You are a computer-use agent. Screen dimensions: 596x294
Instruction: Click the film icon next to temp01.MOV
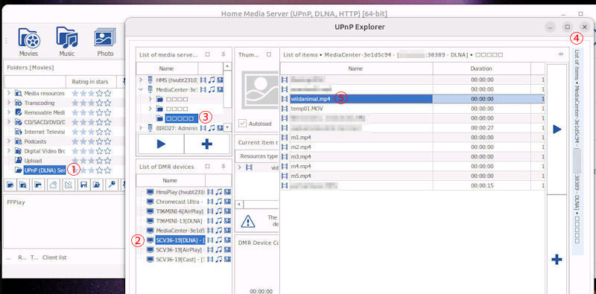[x=285, y=108]
